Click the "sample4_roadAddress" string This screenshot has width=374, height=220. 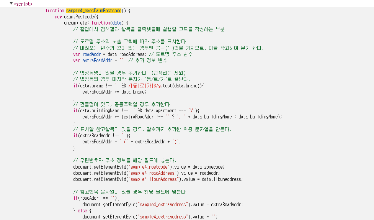coord(154,173)
